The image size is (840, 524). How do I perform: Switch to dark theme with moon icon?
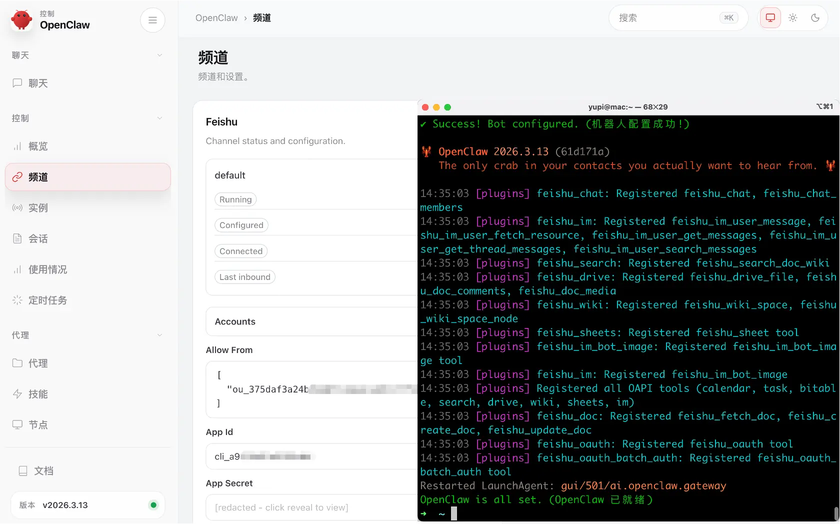coord(815,18)
